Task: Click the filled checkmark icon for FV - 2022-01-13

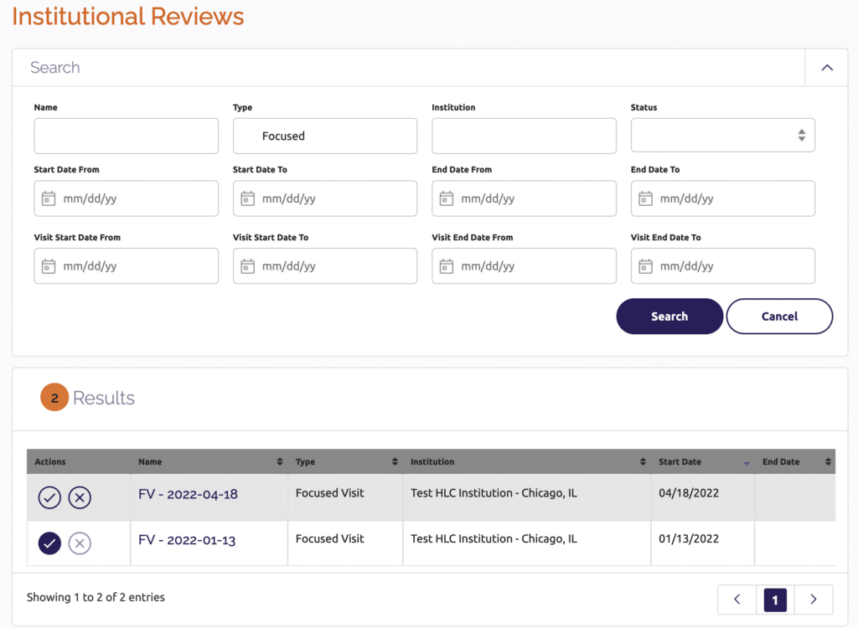Action: coord(49,543)
